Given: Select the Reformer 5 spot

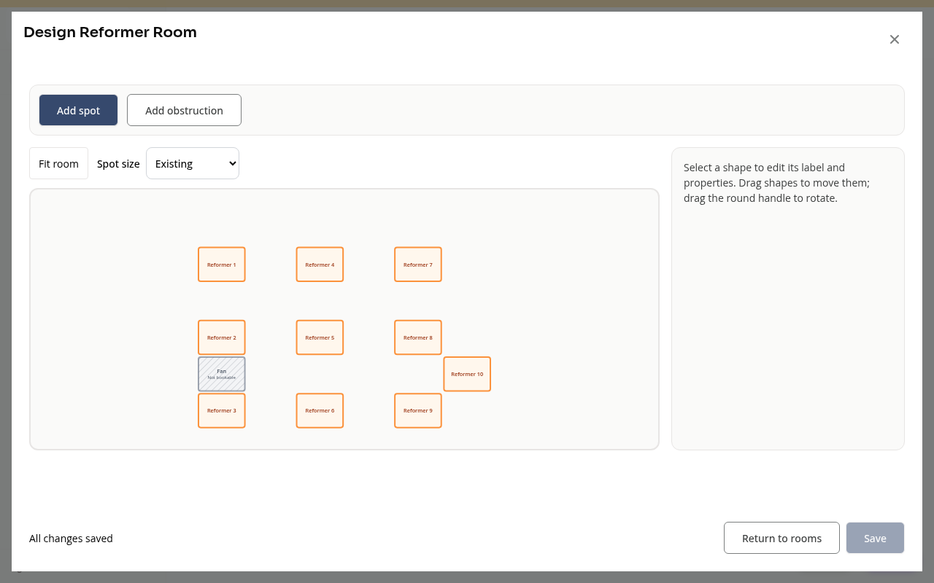Looking at the screenshot, I should pos(320,337).
